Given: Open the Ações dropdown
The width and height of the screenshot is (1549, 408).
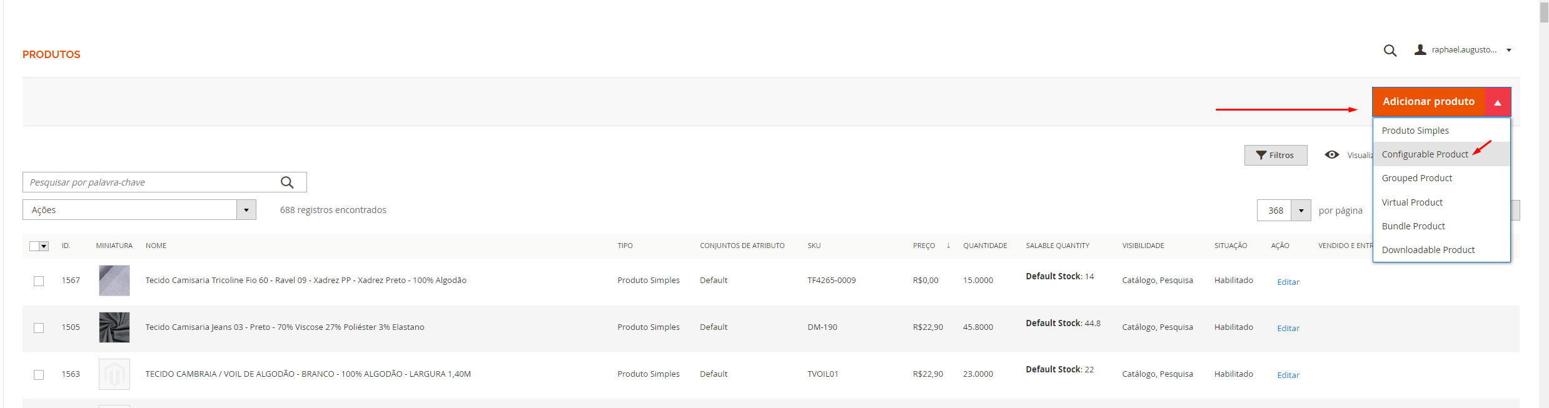Looking at the screenshot, I should [x=139, y=210].
